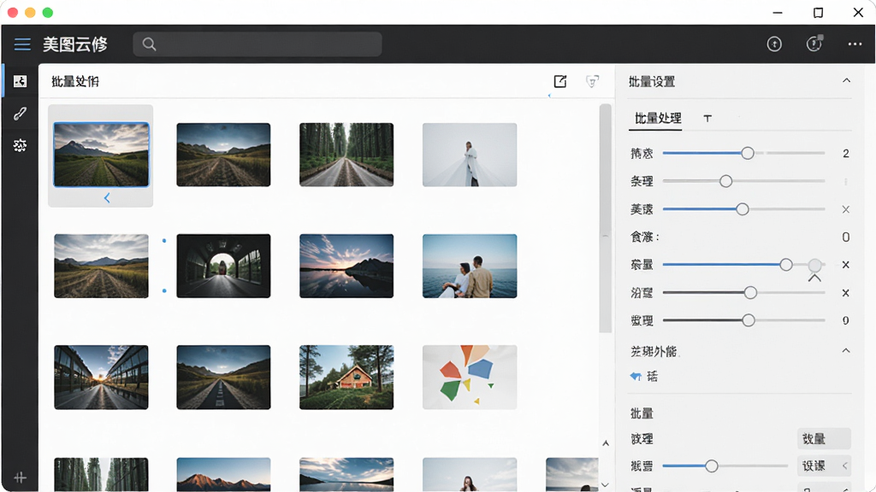Click the green macOS zoom button
The height and width of the screenshot is (492, 876).
tap(48, 12)
